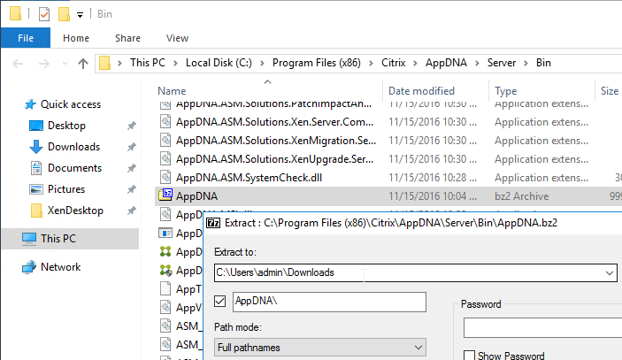Click icon of XenMigration dll file

click(x=165, y=140)
